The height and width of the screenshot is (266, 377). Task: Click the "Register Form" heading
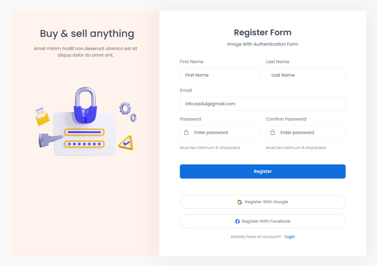263,33
